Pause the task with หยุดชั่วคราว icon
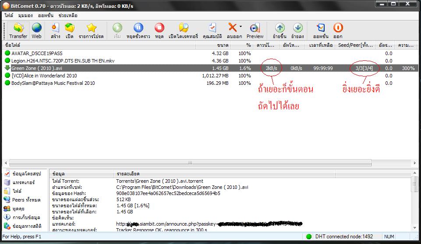 tap(138, 28)
